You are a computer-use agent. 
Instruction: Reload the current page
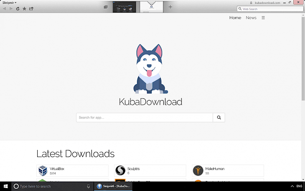pyautogui.click(x=18, y=8)
